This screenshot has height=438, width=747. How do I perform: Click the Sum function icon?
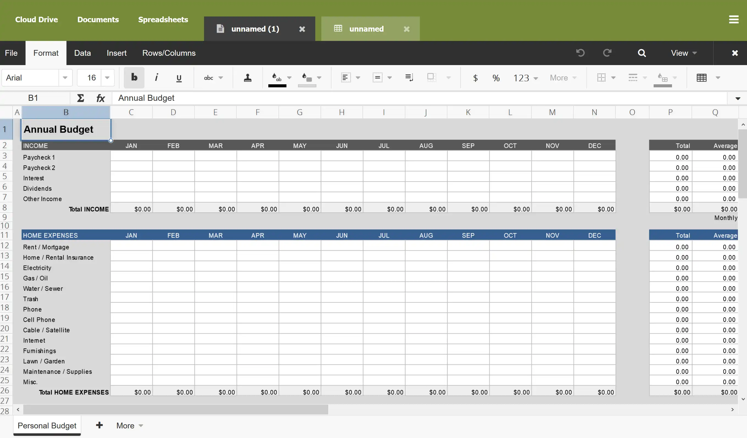pos(80,98)
